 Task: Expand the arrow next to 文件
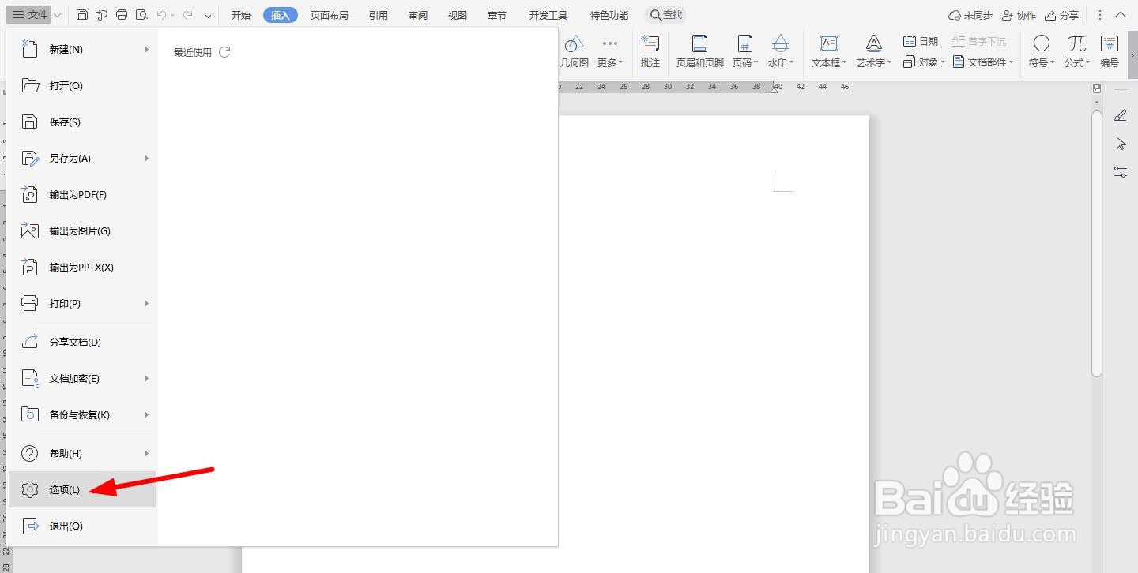click(x=58, y=15)
